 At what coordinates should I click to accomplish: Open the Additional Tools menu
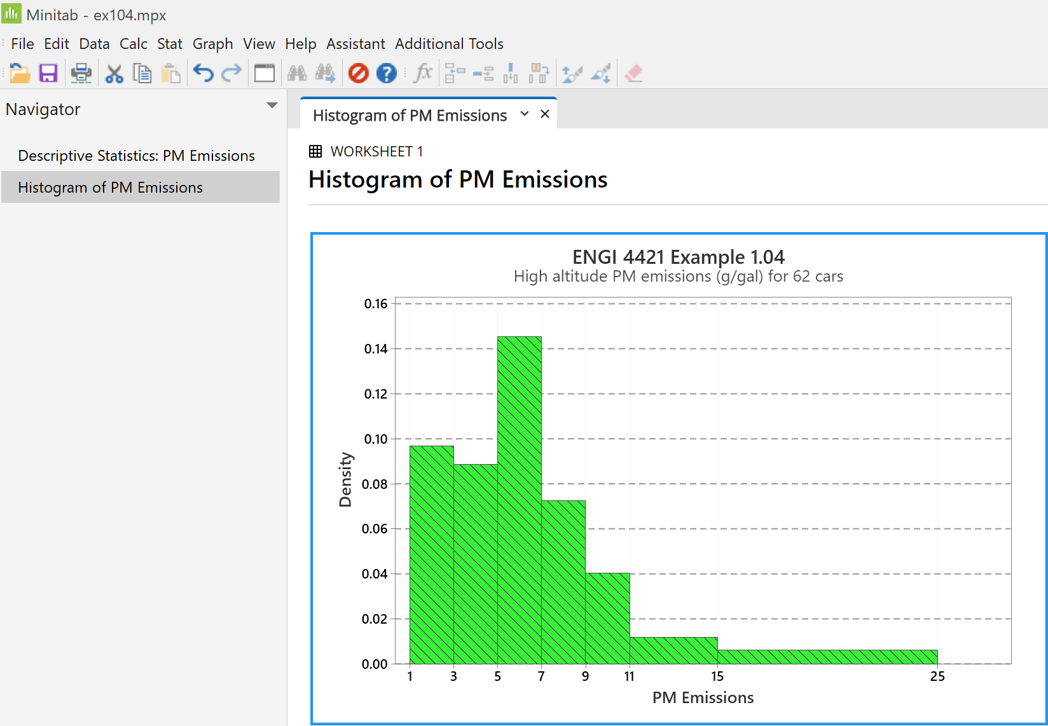coord(449,44)
